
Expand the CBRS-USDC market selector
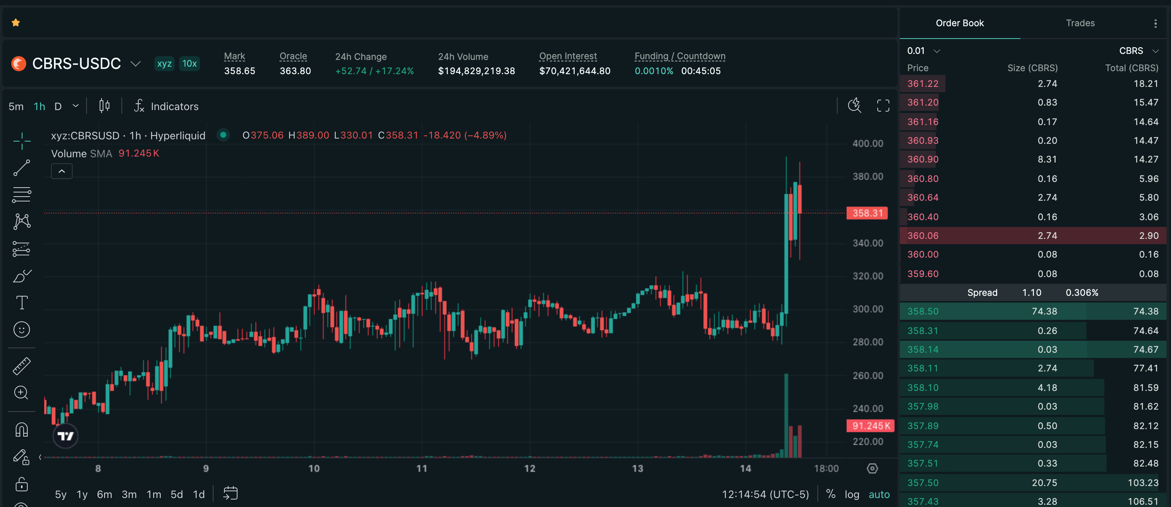(135, 64)
